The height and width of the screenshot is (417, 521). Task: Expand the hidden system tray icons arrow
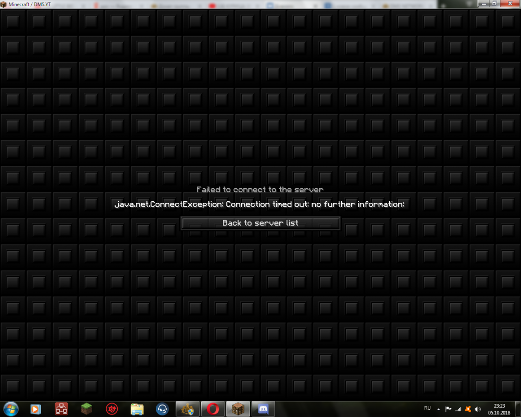click(438, 409)
